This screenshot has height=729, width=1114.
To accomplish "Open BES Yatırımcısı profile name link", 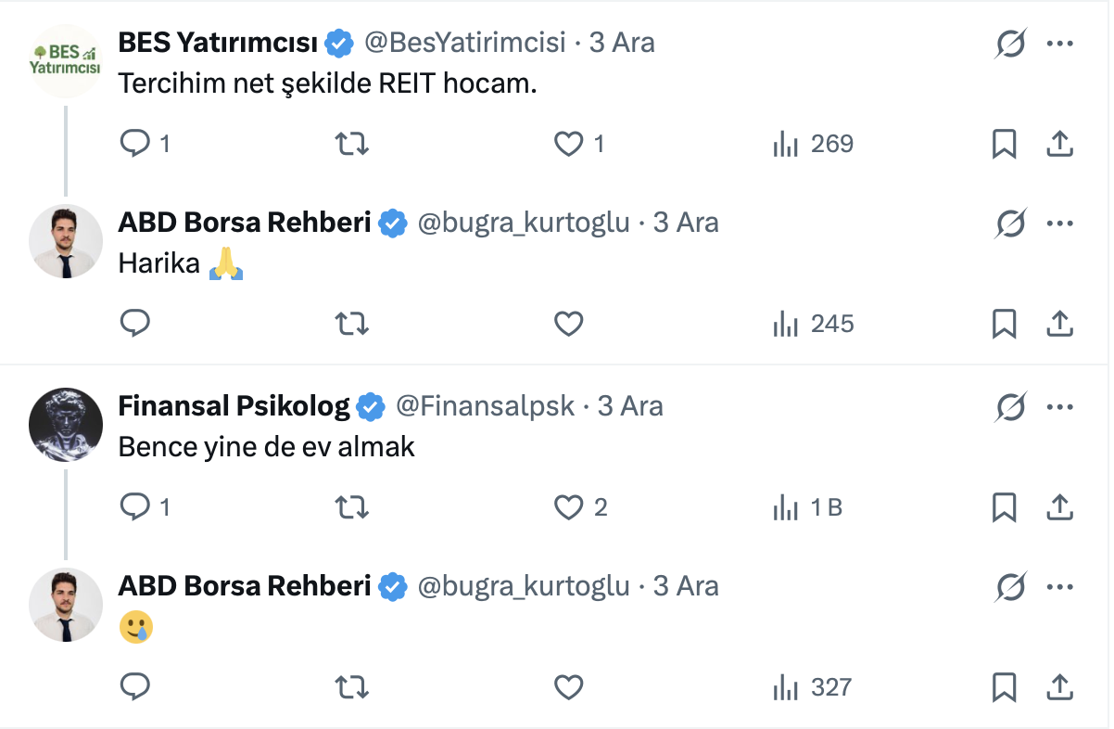I will (218, 43).
